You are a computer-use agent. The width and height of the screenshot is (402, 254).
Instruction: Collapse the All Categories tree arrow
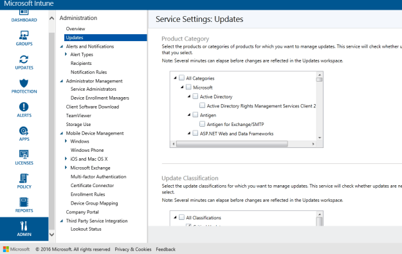click(x=175, y=78)
